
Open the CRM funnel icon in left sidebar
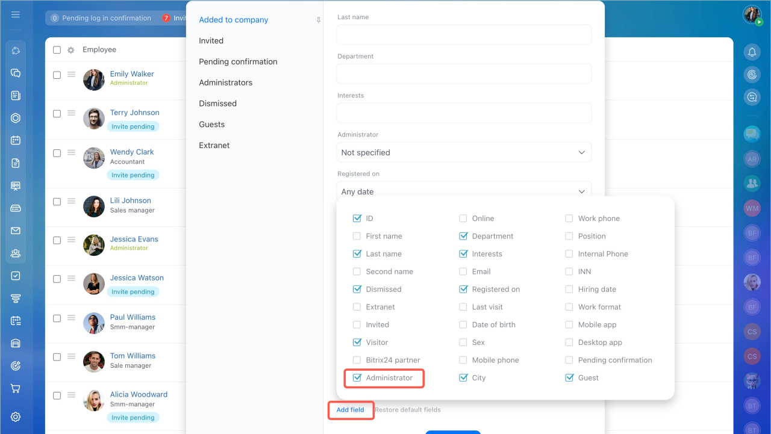pos(16,298)
